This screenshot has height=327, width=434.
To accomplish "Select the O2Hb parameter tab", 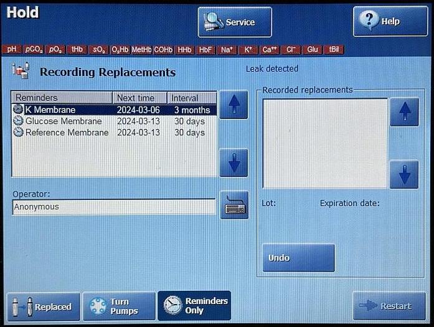I will (120, 50).
